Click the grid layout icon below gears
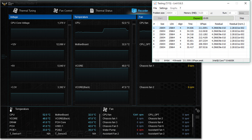Image resolution: width=252 pixels, height=140 pixels. tap(197, 117)
